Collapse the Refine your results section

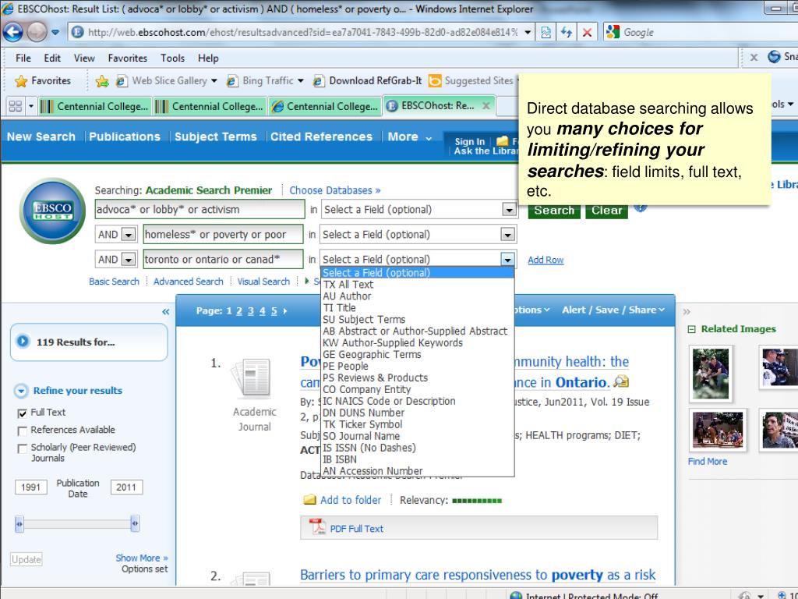tap(21, 391)
